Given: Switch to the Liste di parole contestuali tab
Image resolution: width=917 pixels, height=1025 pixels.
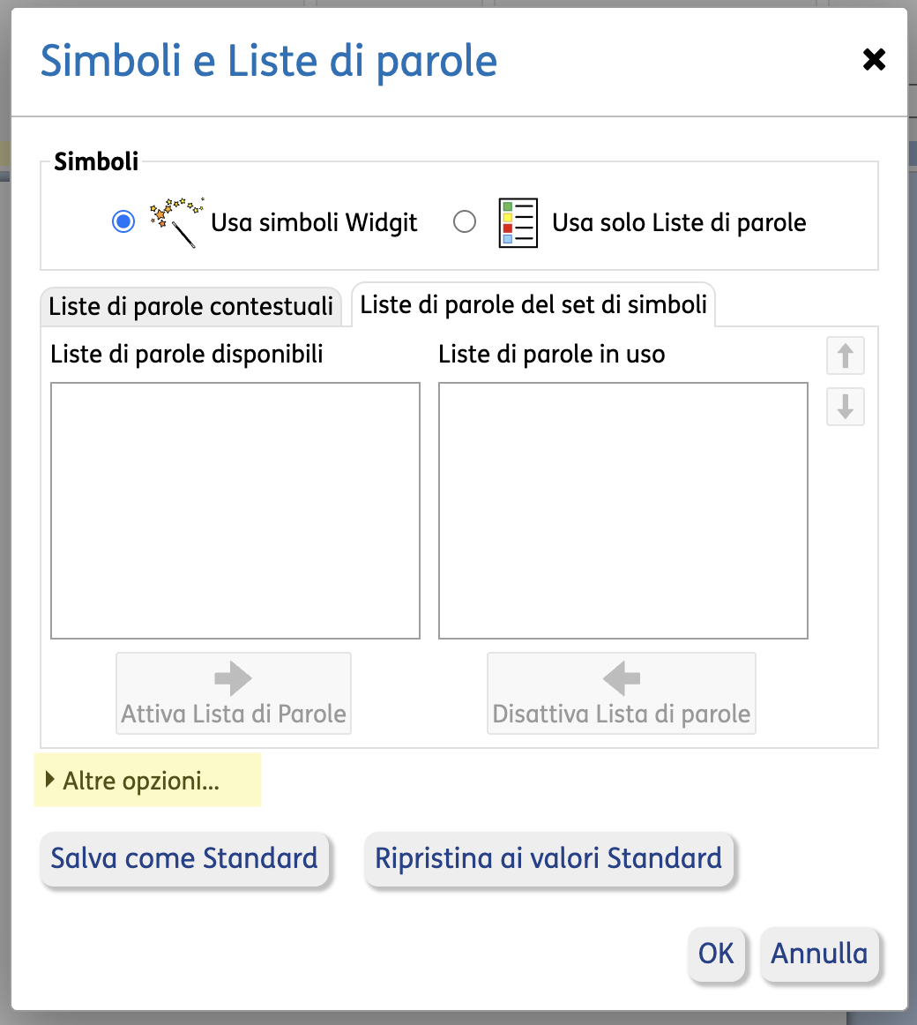Looking at the screenshot, I should 191,307.
